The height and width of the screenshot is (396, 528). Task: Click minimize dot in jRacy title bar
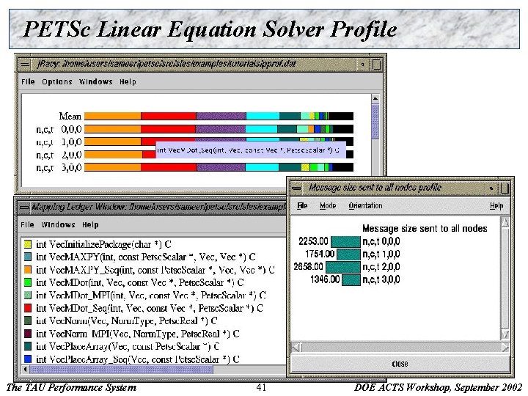click(x=363, y=64)
